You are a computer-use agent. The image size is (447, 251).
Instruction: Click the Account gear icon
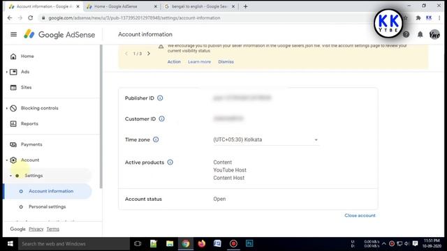tap(13, 160)
